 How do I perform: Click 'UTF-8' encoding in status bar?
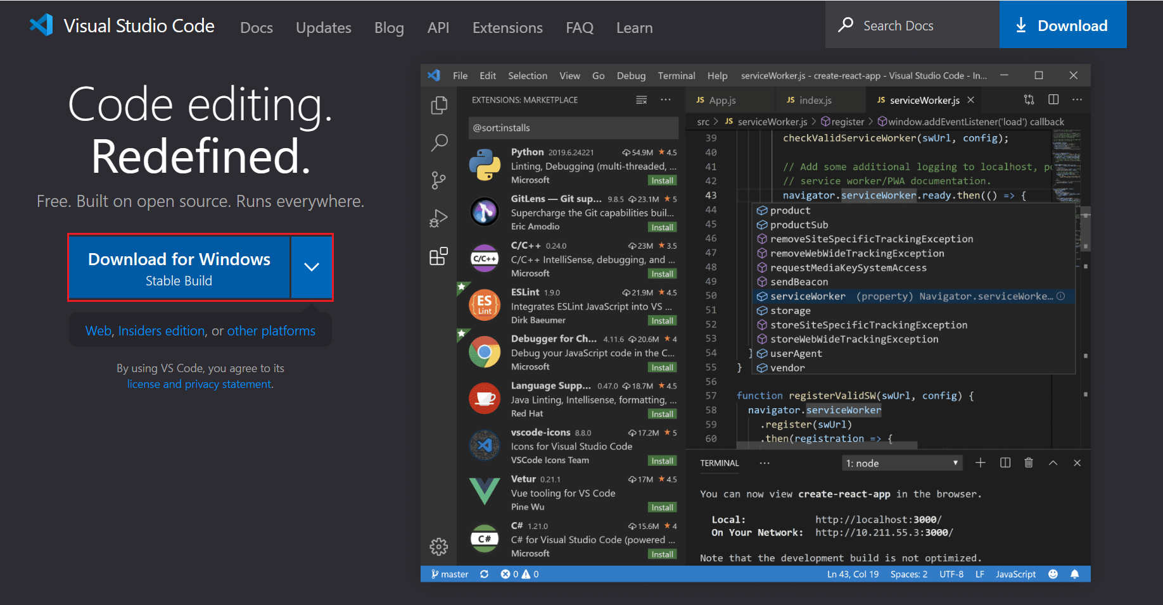[x=951, y=574]
